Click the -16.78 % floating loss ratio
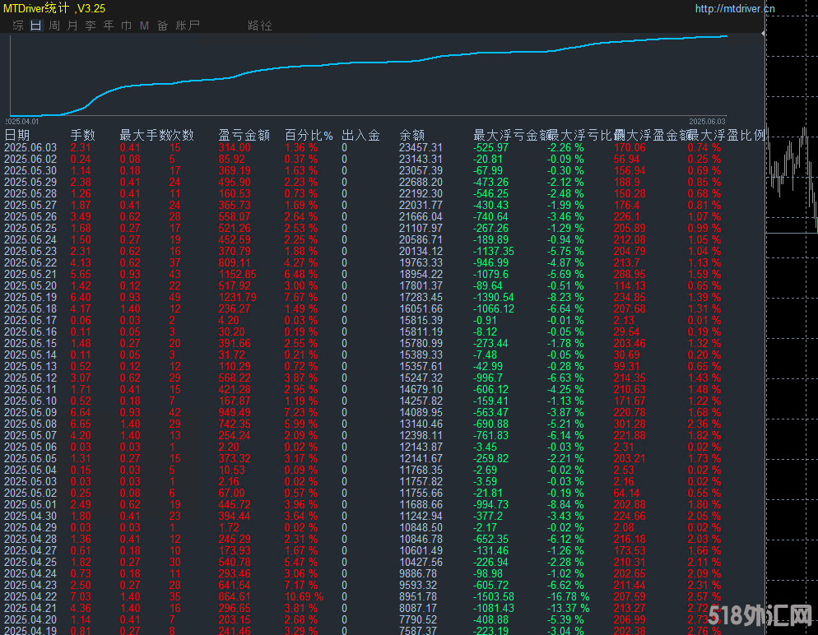 (x=568, y=596)
